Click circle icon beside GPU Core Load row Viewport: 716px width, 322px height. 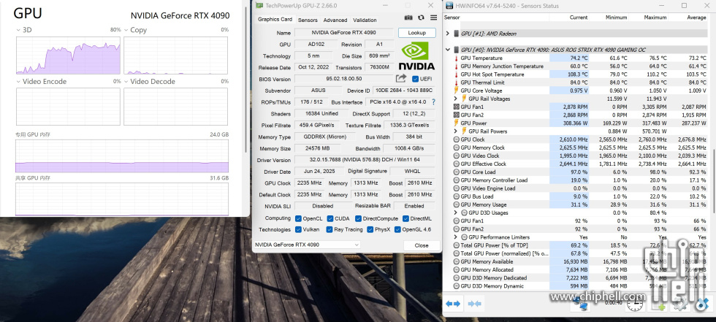click(x=456, y=172)
